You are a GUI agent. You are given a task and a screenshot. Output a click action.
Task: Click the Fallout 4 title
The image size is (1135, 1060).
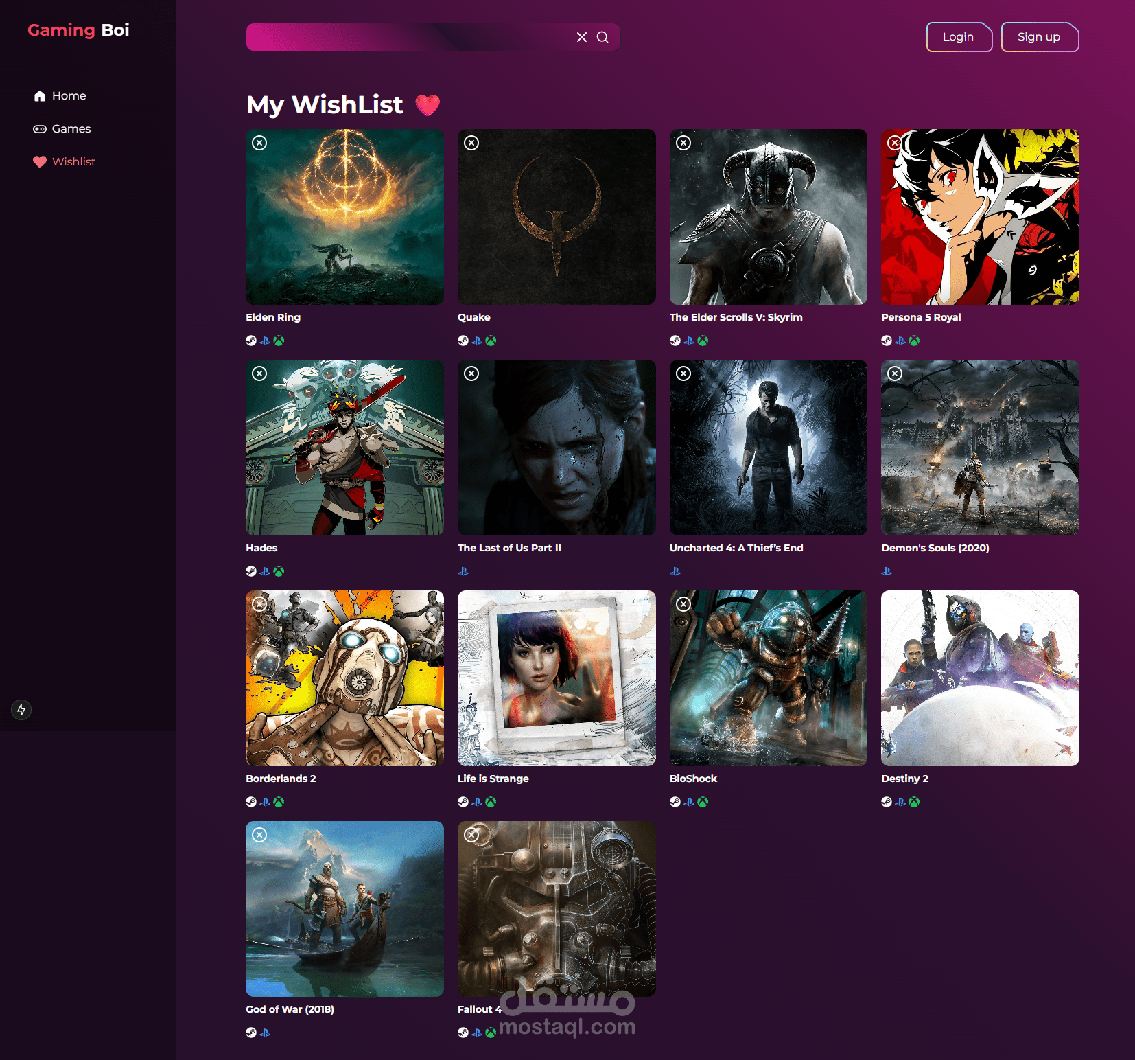click(480, 1009)
